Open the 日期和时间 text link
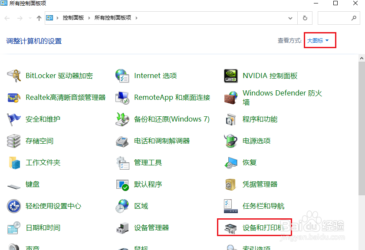Screen dimensions: 365x250 coord(43,228)
